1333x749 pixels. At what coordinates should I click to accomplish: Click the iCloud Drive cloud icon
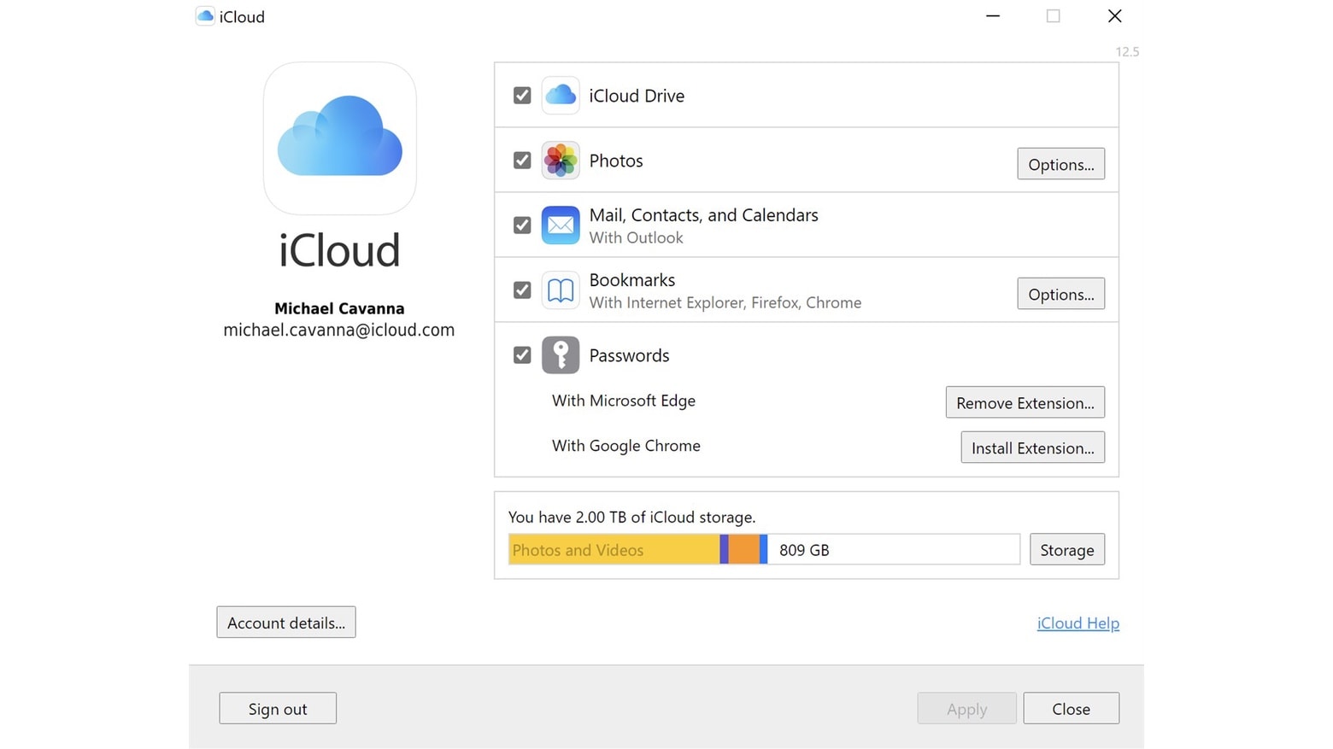(x=561, y=96)
